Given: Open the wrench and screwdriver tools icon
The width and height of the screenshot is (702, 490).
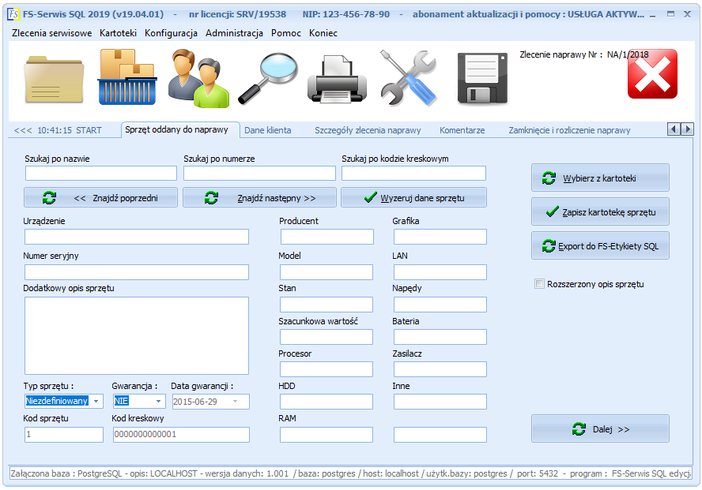Looking at the screenshot, I should [x=409, y=78].
